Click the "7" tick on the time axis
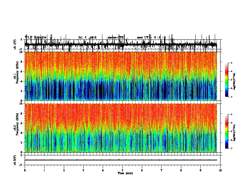Image resolution: width=248 pixels, height=191 pixels. pos(162,170)
